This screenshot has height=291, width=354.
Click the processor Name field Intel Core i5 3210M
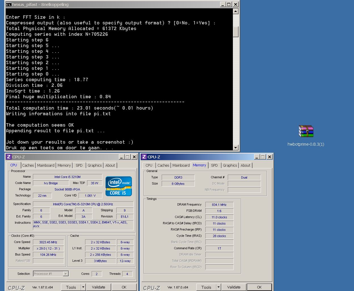click(68, 177)
